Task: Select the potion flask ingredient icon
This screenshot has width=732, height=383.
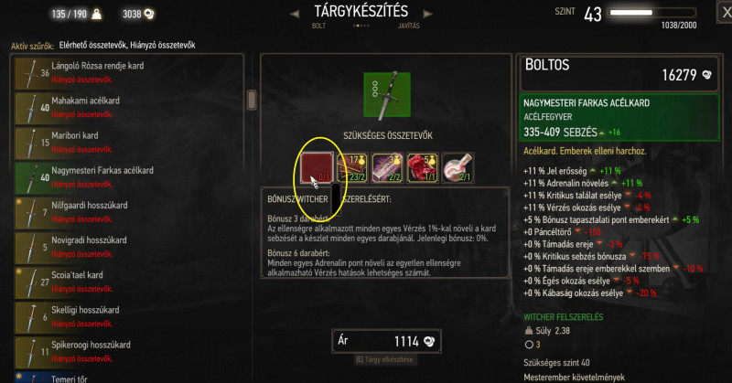Action: (x=457, y=167)
